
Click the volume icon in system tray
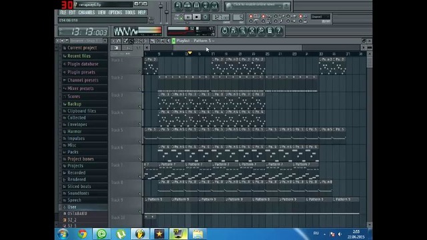pyautogui.click(x=340, y=234)
